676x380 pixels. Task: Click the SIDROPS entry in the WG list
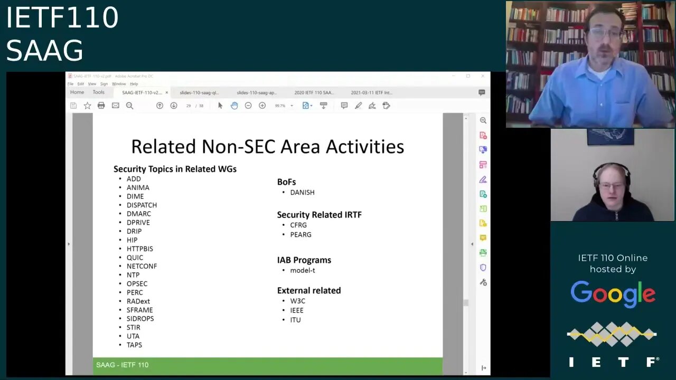[x=140, y=319]
